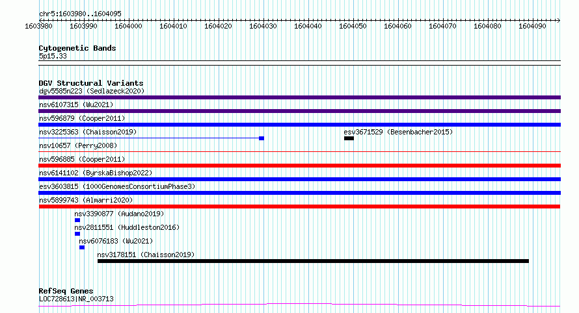Click blue block under nsv2811551

tap(77, 234)
